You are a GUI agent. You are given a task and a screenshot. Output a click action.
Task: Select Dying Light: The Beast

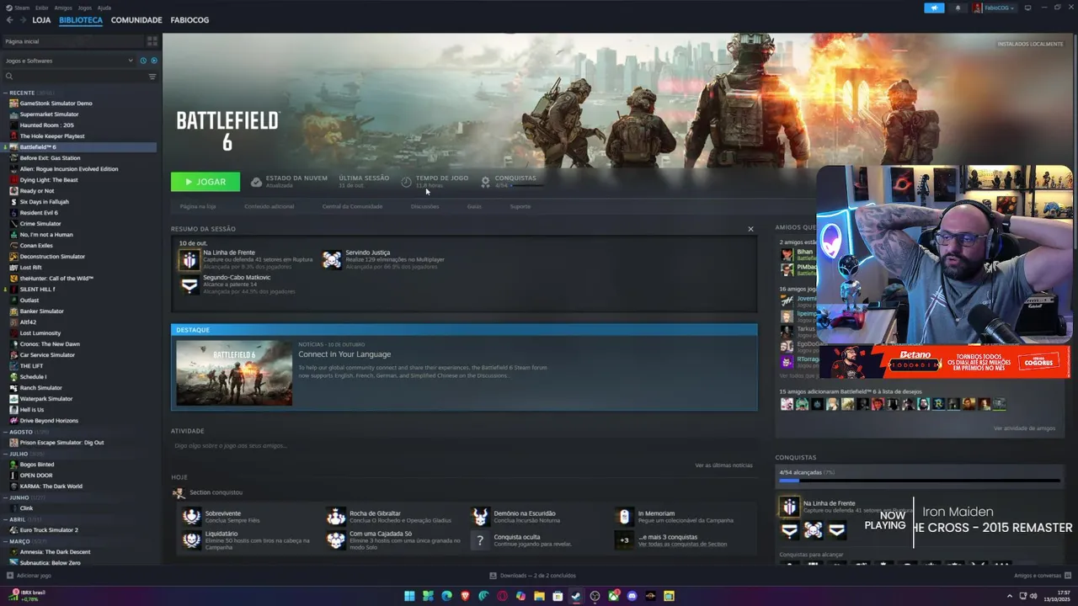tap(49, 180)
